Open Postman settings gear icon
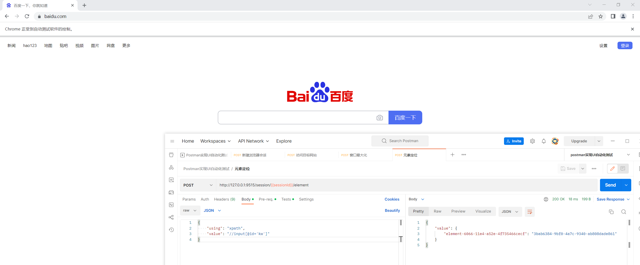 532,141
